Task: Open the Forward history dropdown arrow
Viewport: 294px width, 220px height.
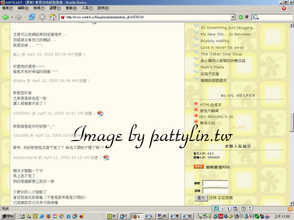Action: [25, 17]
